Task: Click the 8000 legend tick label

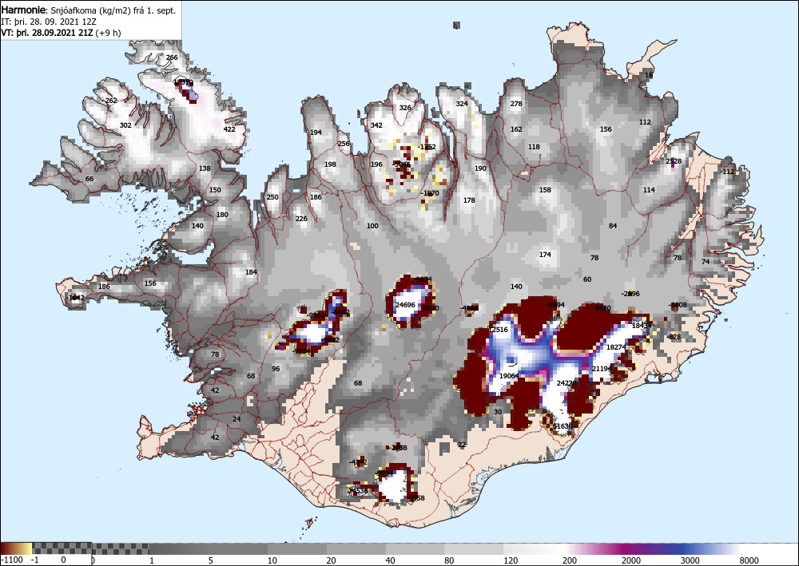Action: tap(749, 560)
